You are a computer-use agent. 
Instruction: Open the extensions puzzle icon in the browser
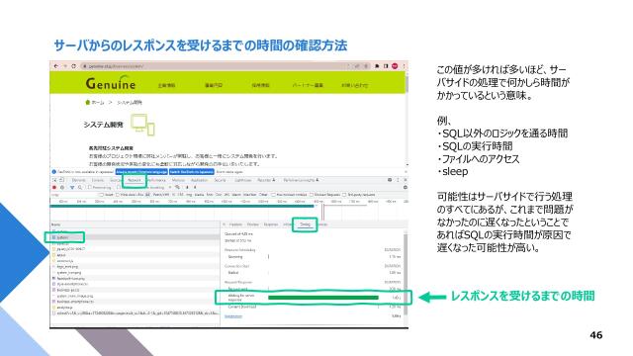click(377, 66)
